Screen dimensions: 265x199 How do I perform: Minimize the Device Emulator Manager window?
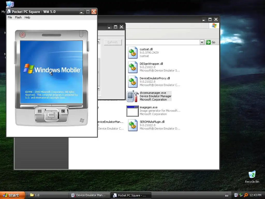[x=109, y=27]
